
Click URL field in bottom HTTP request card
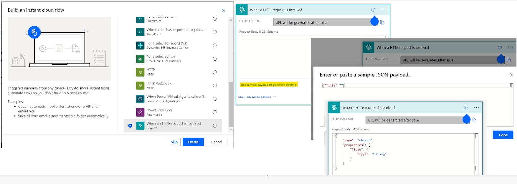tap(418, 120)
